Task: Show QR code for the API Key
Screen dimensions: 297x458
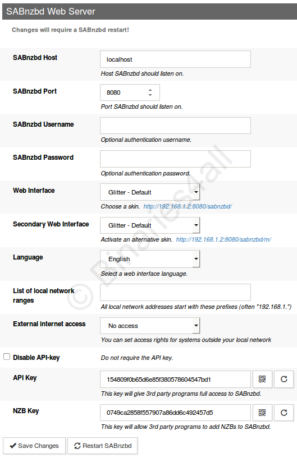Action: pos(262,379)
